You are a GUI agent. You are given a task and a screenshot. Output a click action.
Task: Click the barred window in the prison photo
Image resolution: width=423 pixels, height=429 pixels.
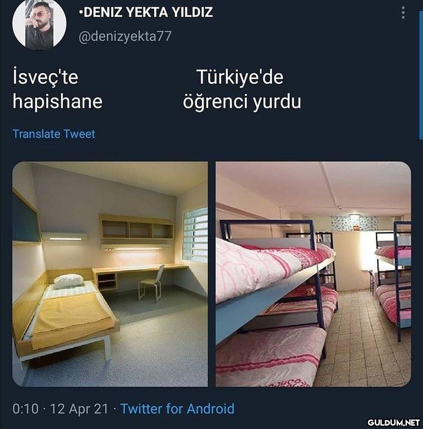[x=195, y=235]
